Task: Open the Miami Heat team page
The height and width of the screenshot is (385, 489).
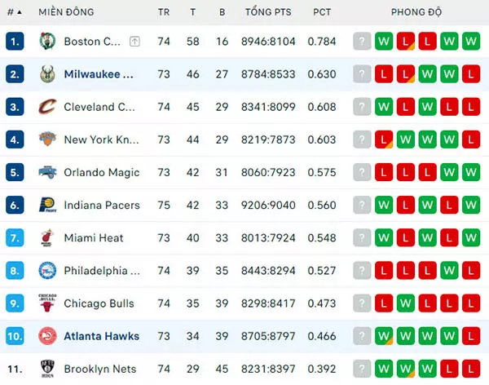Action: [x=94, y=238]
